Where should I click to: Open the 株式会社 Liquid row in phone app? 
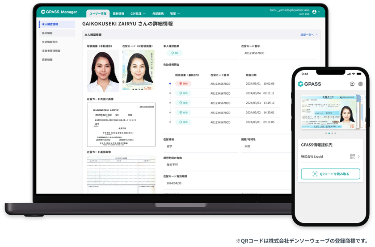click(x=330, y=157)
